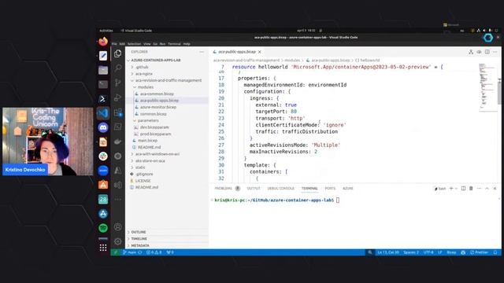
Task: Maximize the terminal panel with the chevron up
Action: (487, 189)
